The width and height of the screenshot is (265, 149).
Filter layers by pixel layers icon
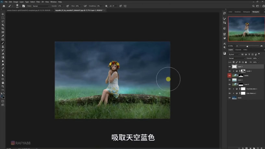tap(242, 55)
